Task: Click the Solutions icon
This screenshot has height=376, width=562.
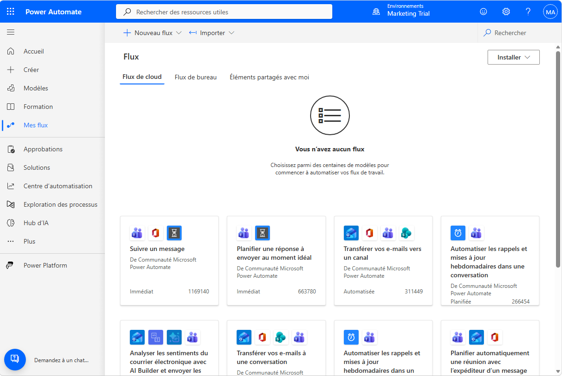Action: coord(11,167)
